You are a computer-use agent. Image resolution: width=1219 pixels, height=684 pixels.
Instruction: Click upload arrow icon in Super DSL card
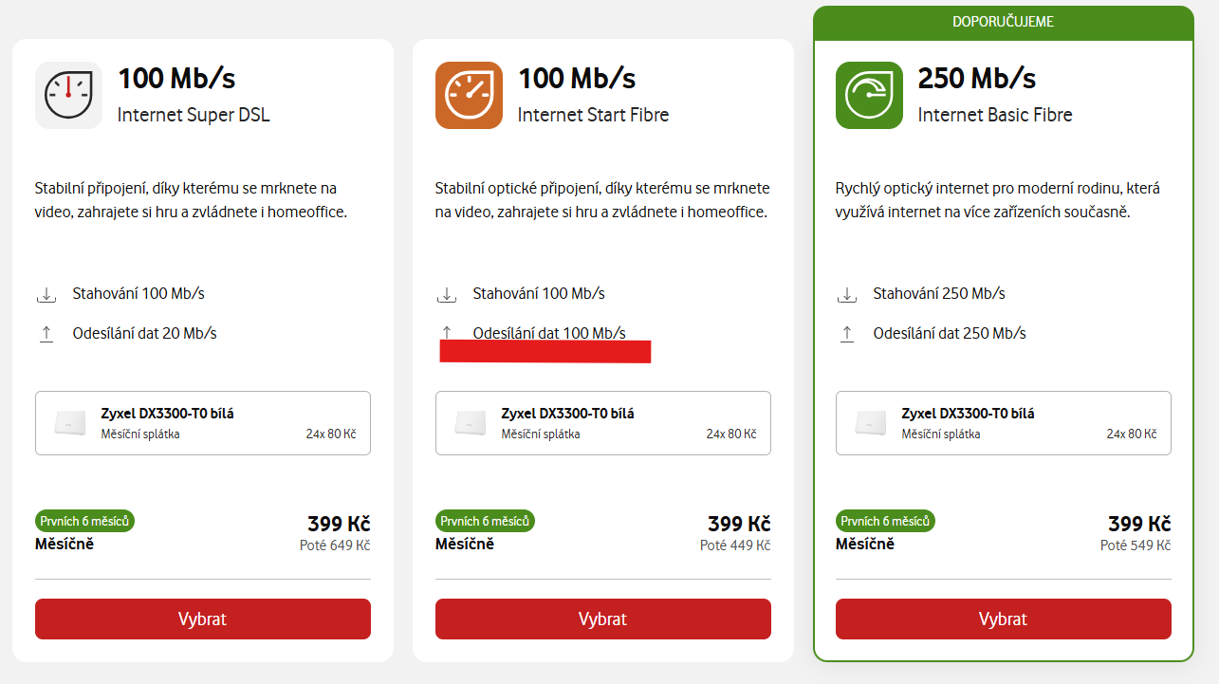(46, 334)
